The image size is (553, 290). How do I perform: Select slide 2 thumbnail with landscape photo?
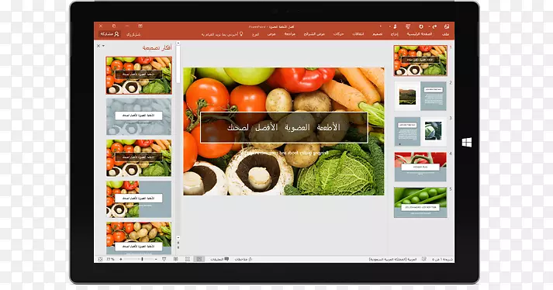pyautogui.click(x=420, y=96)
